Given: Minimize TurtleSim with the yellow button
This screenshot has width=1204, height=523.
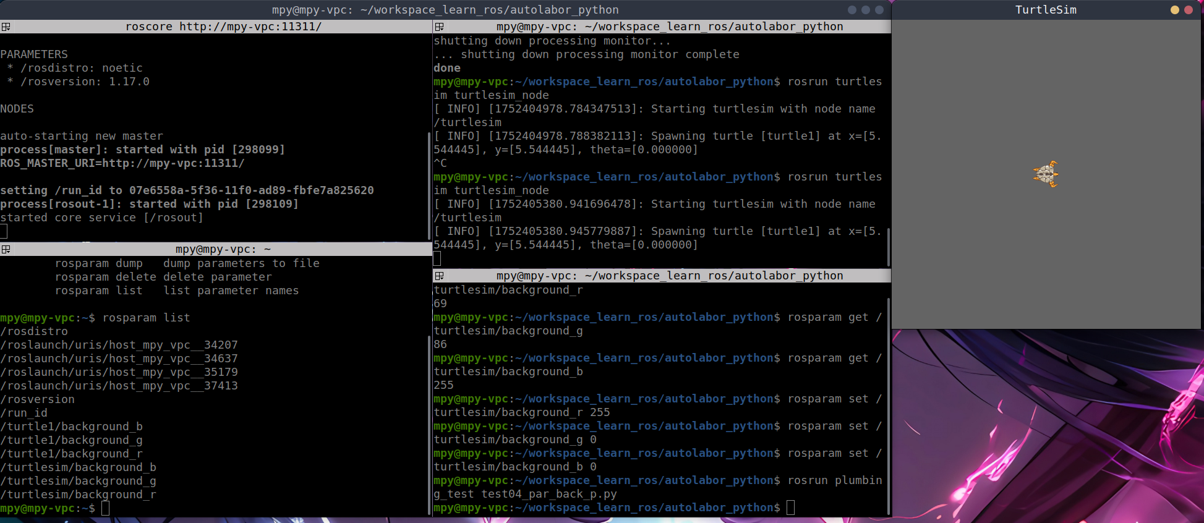Looking at the screenshot, I should (1174, 10).
